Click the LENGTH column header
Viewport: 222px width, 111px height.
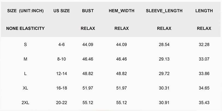[x=204, y=11]
